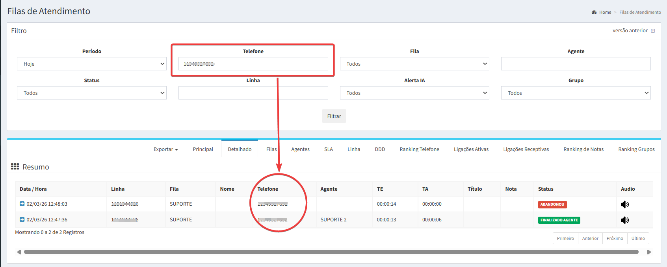Go to the Próximo page

coord(615,238)
